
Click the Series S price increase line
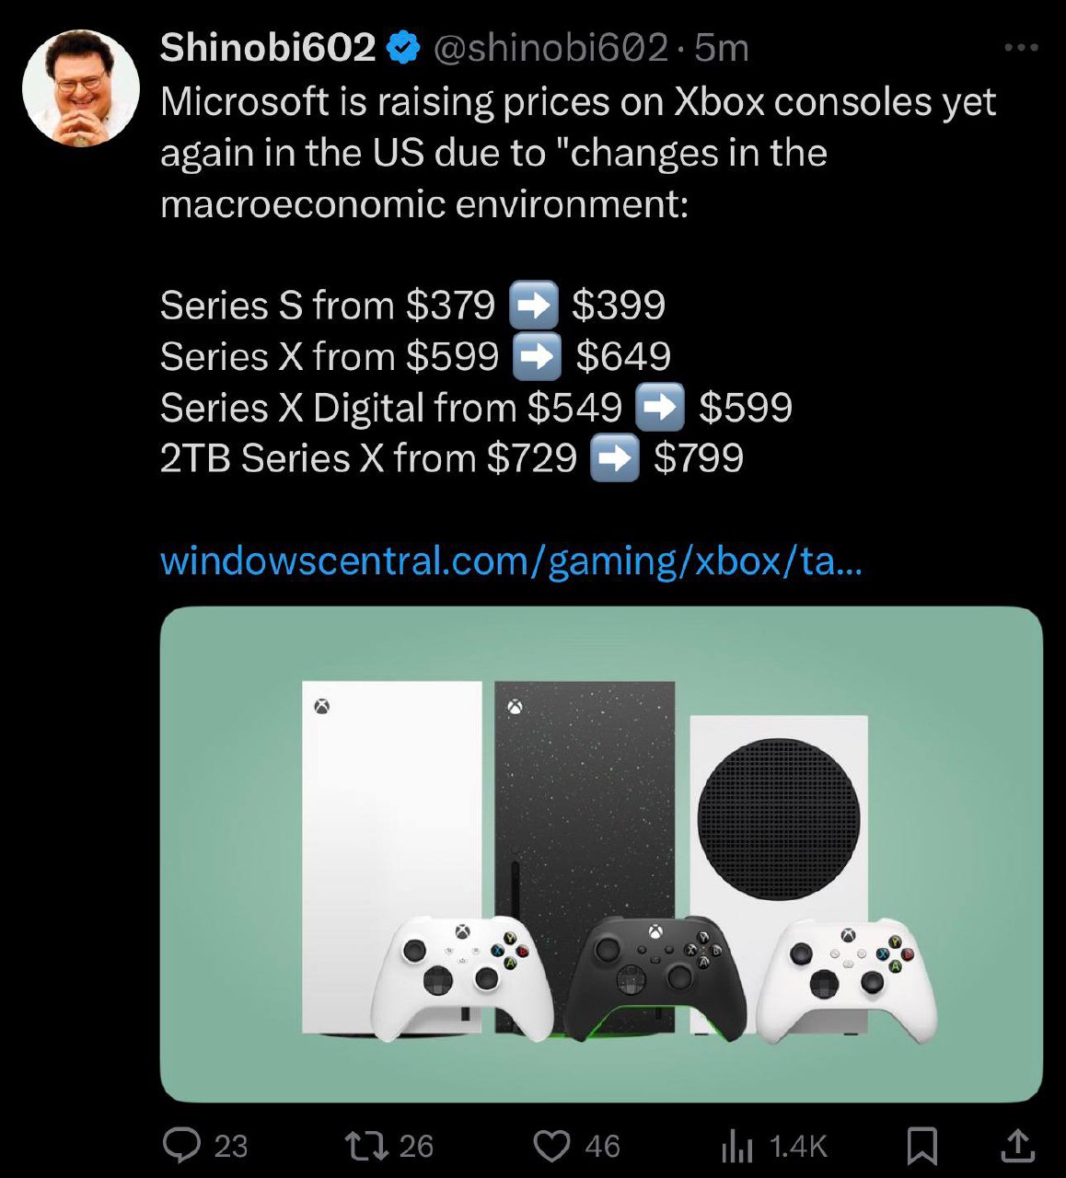tap(412, 306)
